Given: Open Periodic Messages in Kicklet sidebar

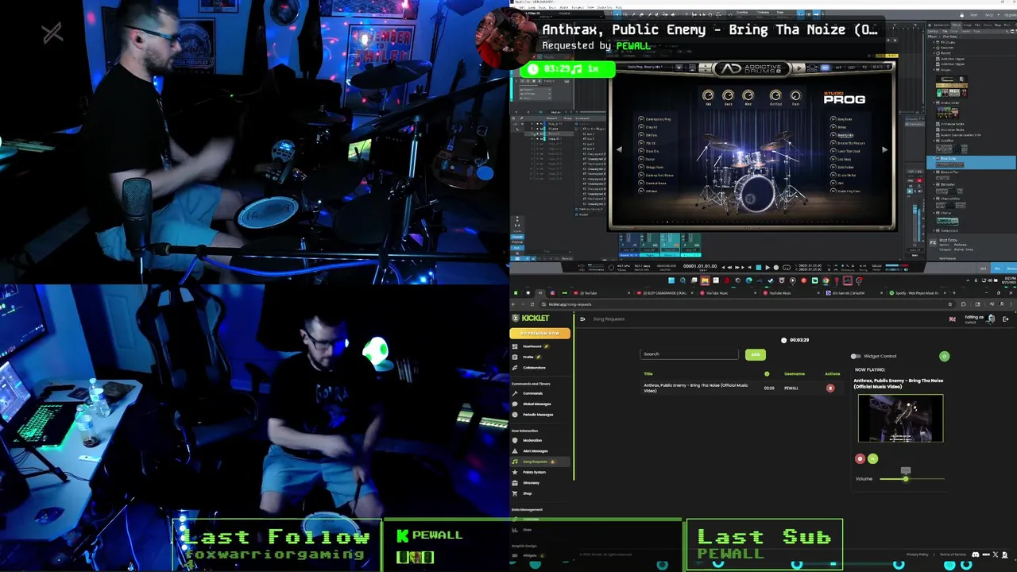Looking at the screenshot, I should 537,415.
